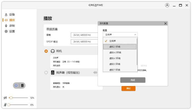Select the 扬声器 (线性输出) radio button

pos(46,72)
